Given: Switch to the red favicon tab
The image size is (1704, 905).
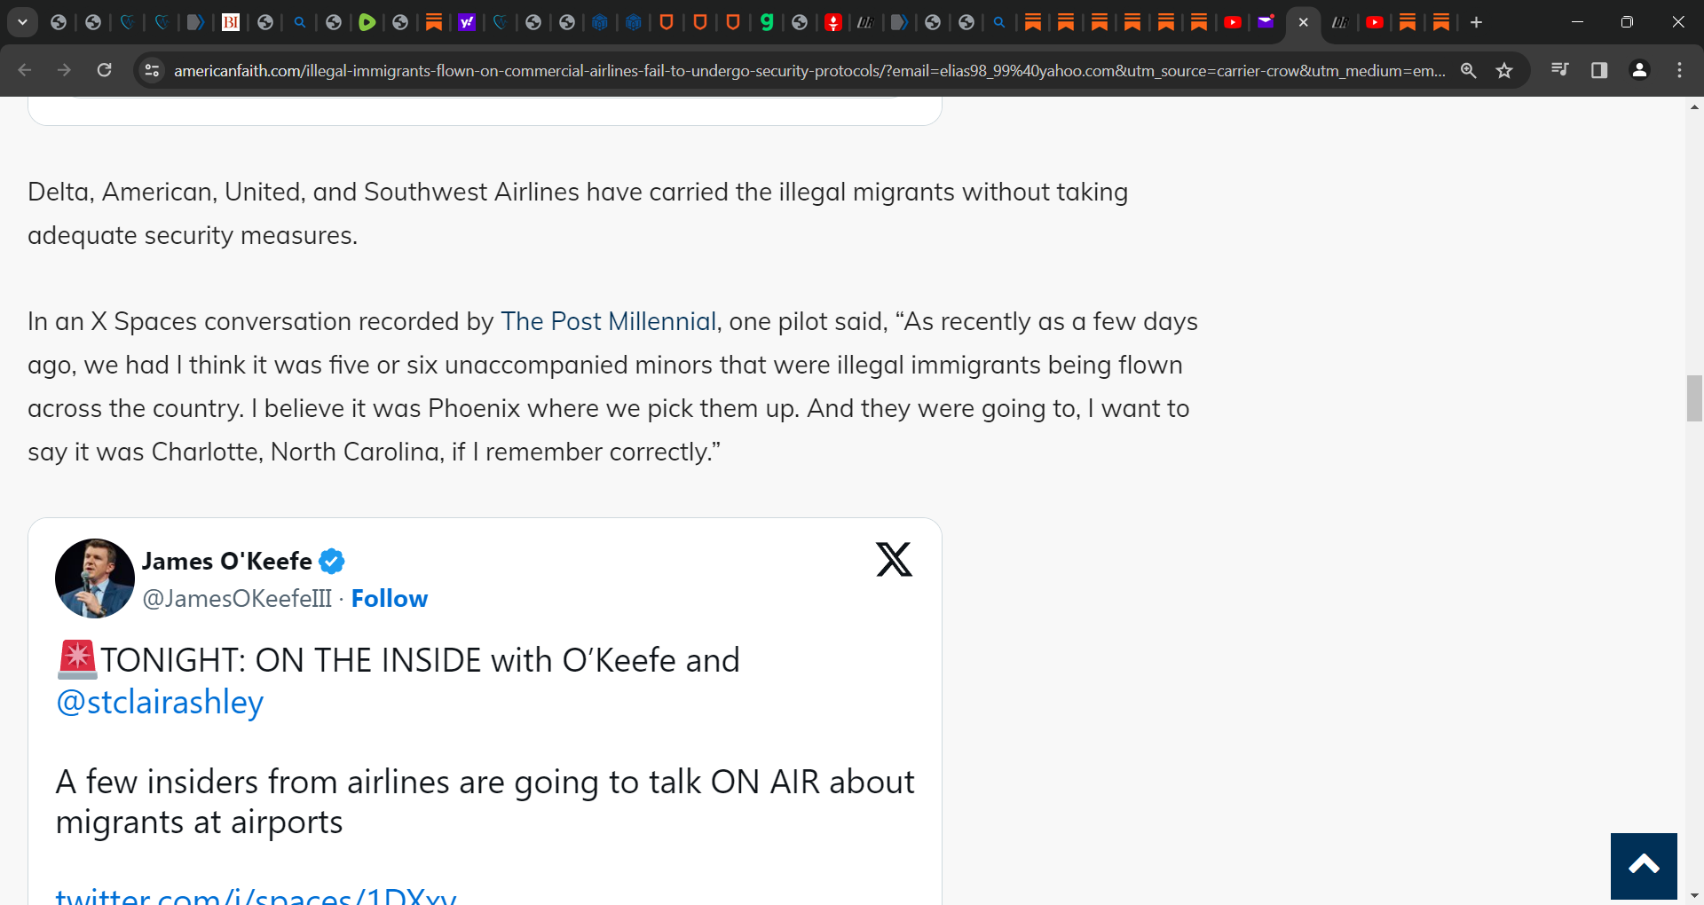Looking at the screenshot, I should pos(833,22).
